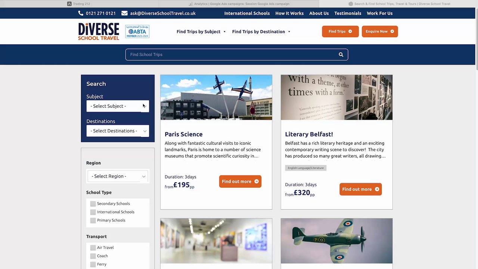The image size is (478, 269).
Task: Tick the International Schools checkbox
Action: tap(93, 212)
